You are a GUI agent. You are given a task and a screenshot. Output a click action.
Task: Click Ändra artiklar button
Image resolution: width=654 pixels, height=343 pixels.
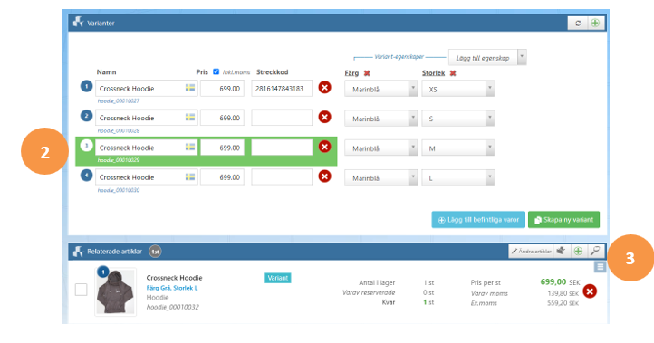point(531,251)
